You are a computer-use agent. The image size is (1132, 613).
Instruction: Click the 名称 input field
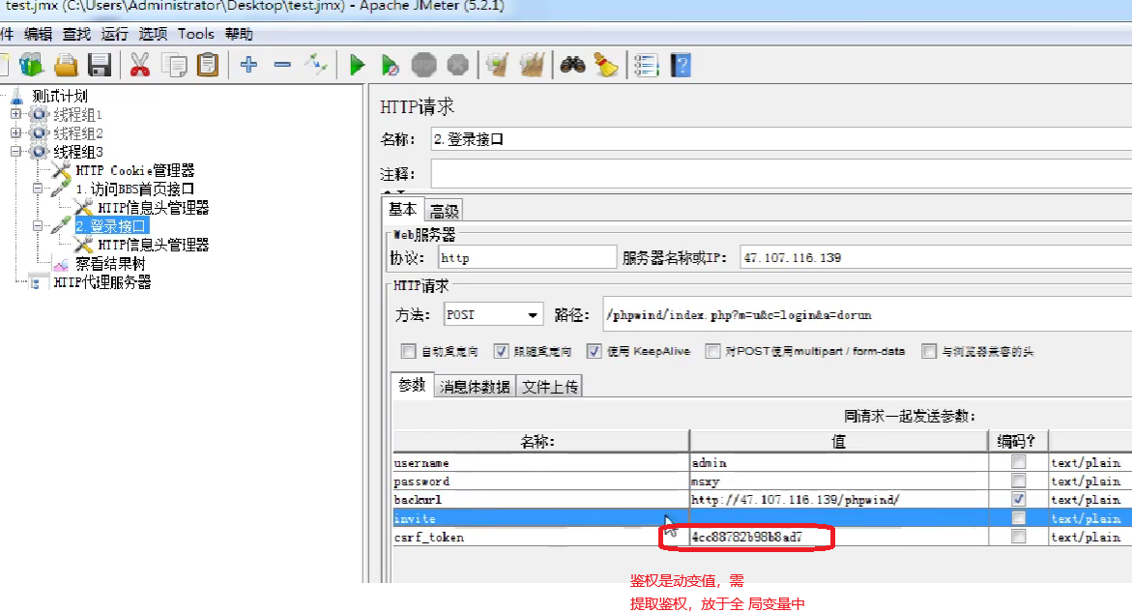tap(781, 139)
